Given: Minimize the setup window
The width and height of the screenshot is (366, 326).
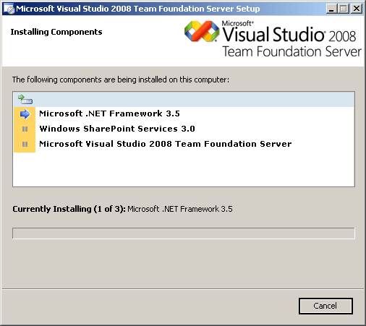Looking at the screenshot, I should click(x=331, y=9).
